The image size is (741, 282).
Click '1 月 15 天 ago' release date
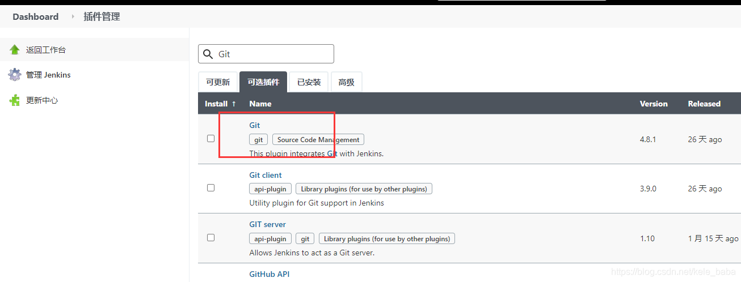click(713, 238)
